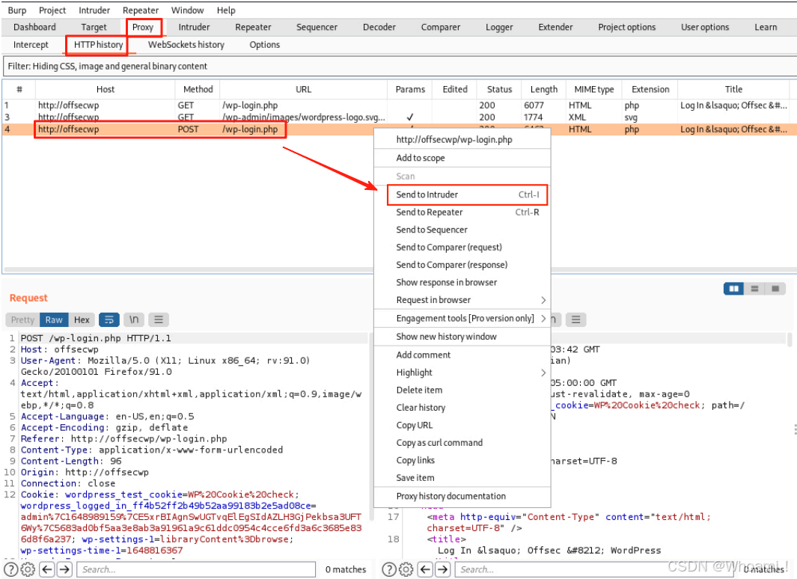The width and height of the screenshot is (797, 579).
Task: Click previous match arrow below Response panel
Action: (425, 569)
